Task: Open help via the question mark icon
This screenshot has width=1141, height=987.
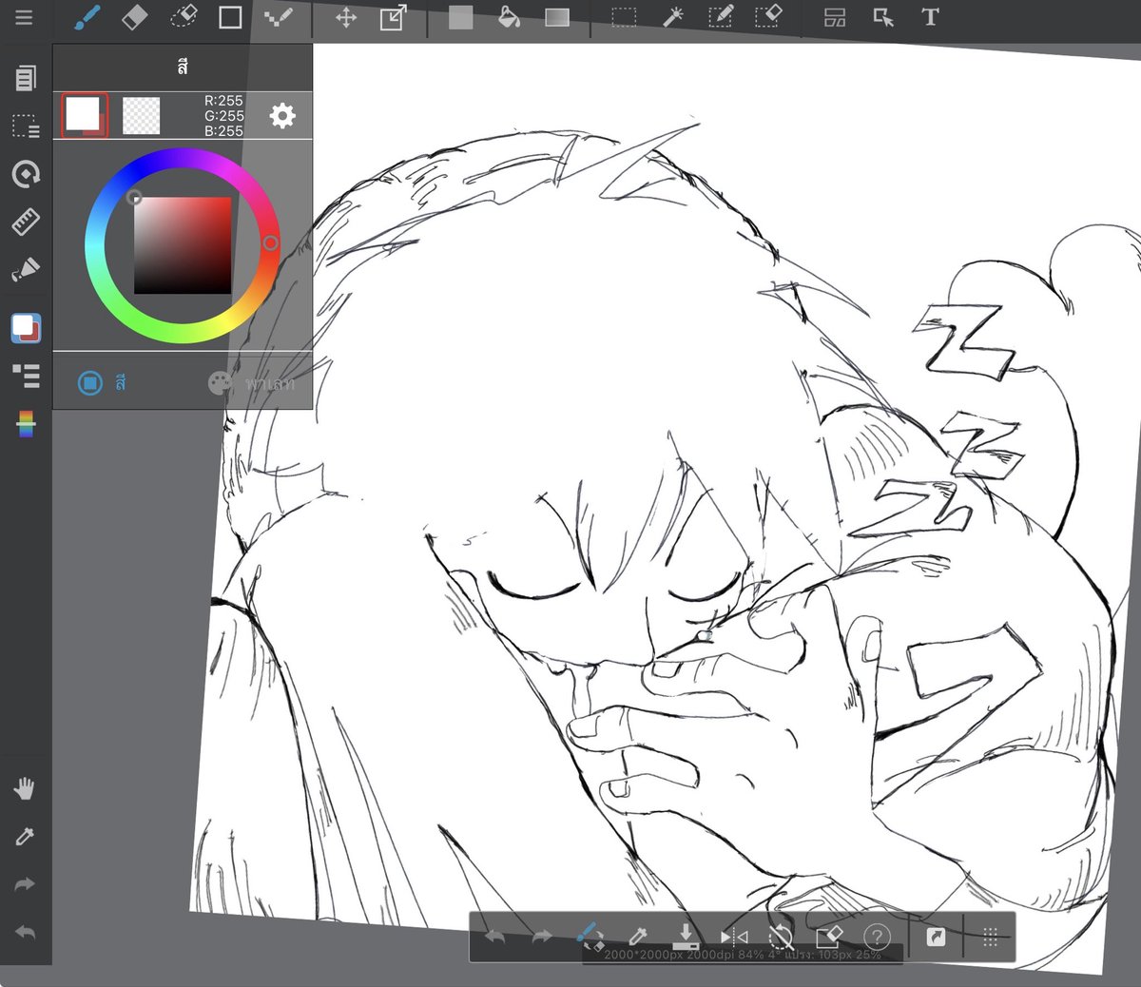Action: [x=877, y=937]
